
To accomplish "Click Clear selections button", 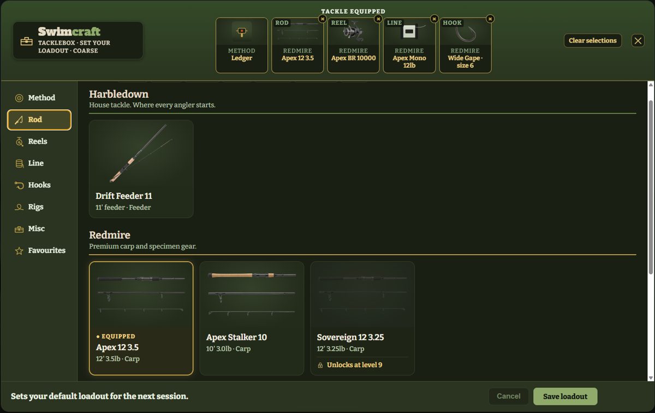I will [x=592, y=40].
